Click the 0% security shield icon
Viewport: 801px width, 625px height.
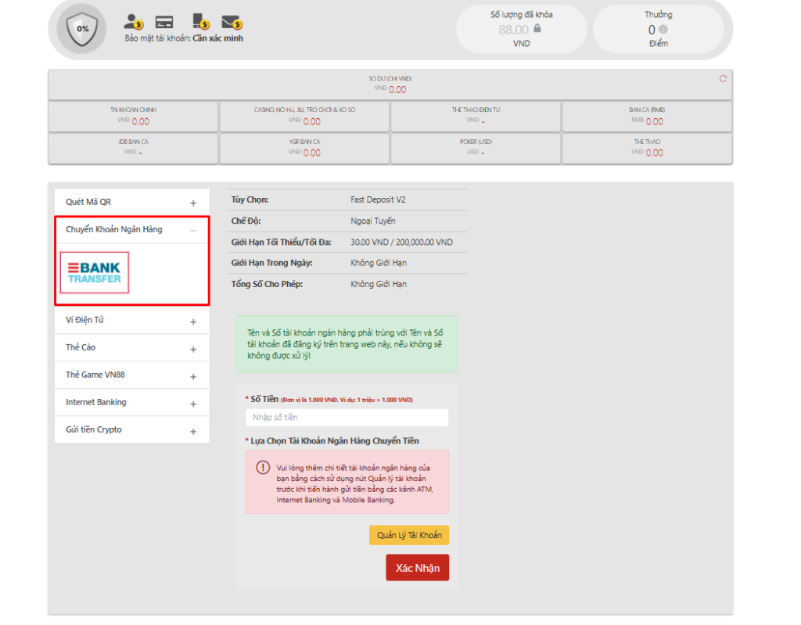click(x=81, y=29)
